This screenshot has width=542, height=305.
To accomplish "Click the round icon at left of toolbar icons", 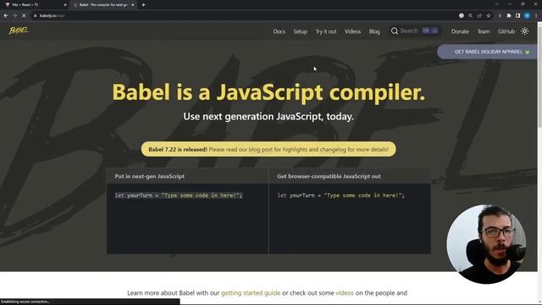I will [462, 15].
